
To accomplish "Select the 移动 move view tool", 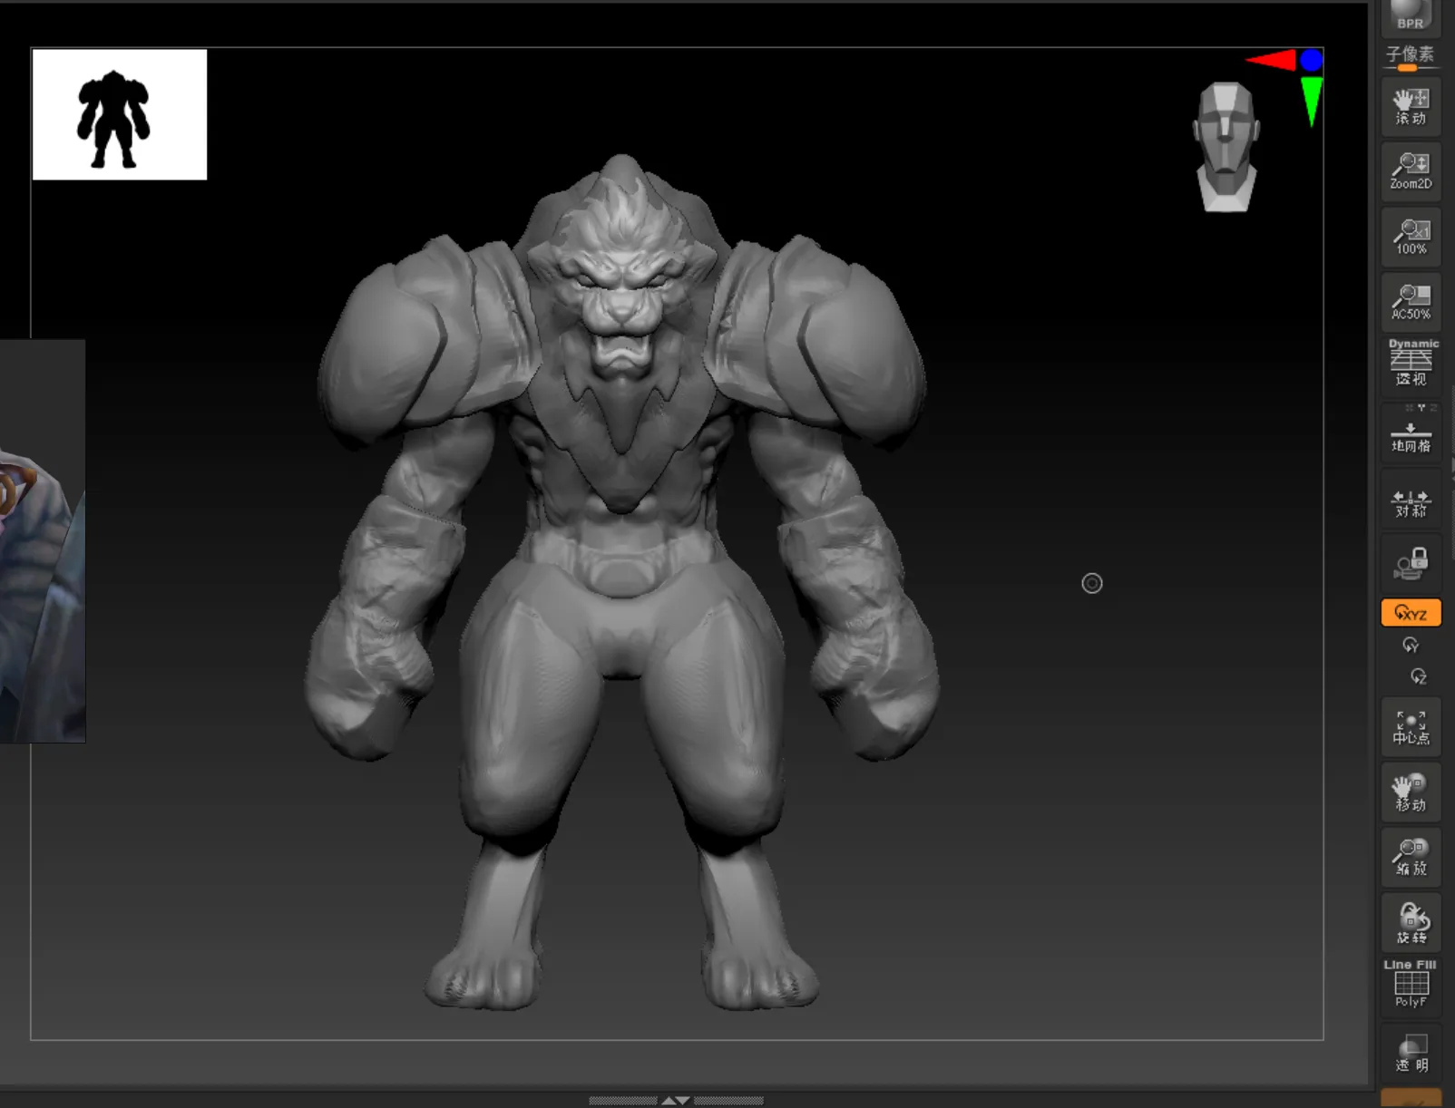I will coord(1411,792).
